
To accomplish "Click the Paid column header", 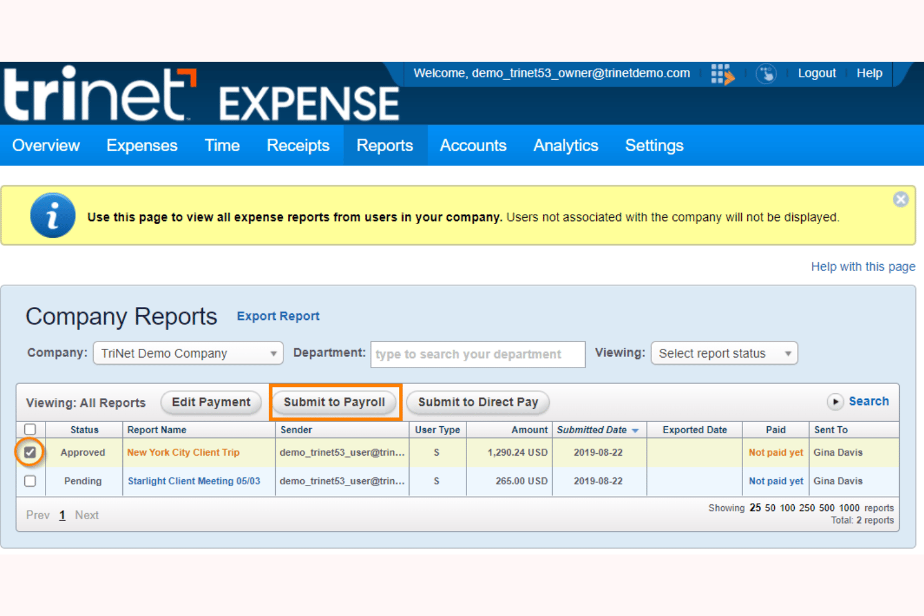I will [775, 430].
